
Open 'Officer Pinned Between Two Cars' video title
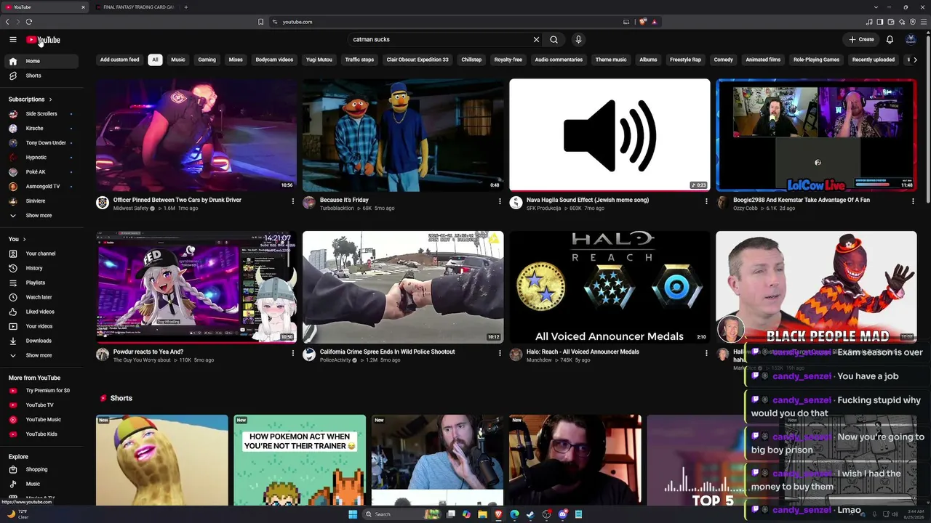(177, 200)
